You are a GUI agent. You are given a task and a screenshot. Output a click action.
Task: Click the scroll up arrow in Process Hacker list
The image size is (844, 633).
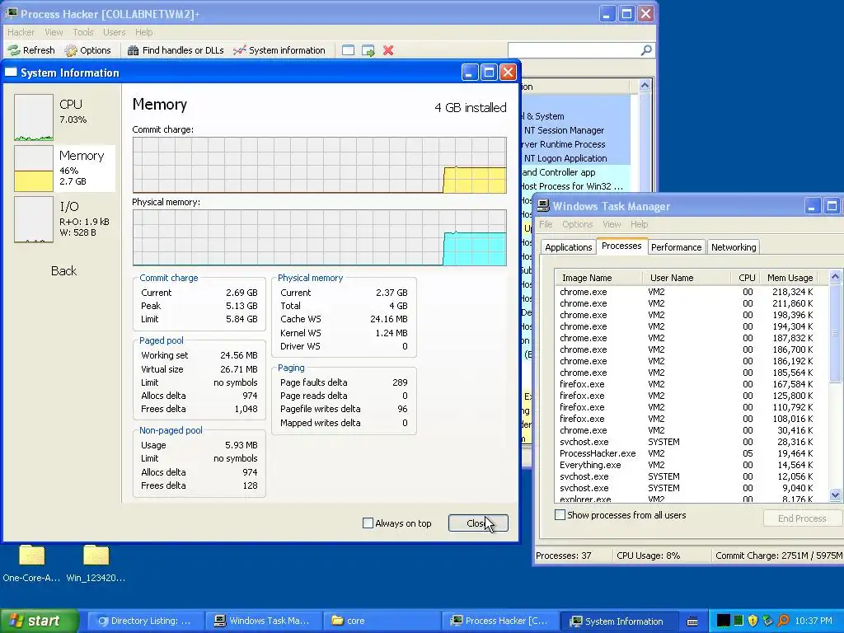645,86
